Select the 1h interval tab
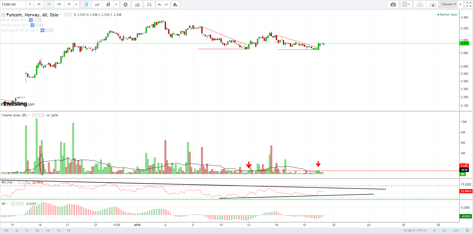The image size is (473, 234). (39, 4)
